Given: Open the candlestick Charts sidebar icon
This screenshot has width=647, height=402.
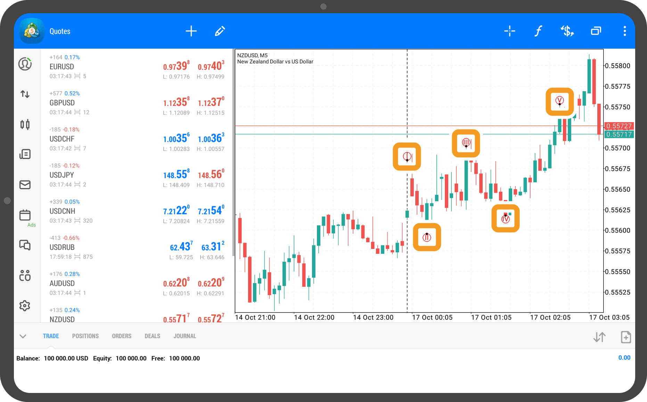Looking at the screenshot, I should click(x=25, y=124).
